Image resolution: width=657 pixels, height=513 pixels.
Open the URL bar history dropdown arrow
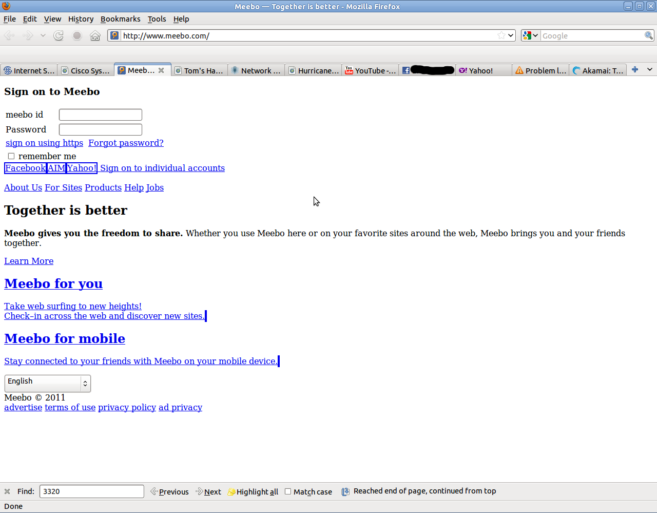(x=511, y=35)
